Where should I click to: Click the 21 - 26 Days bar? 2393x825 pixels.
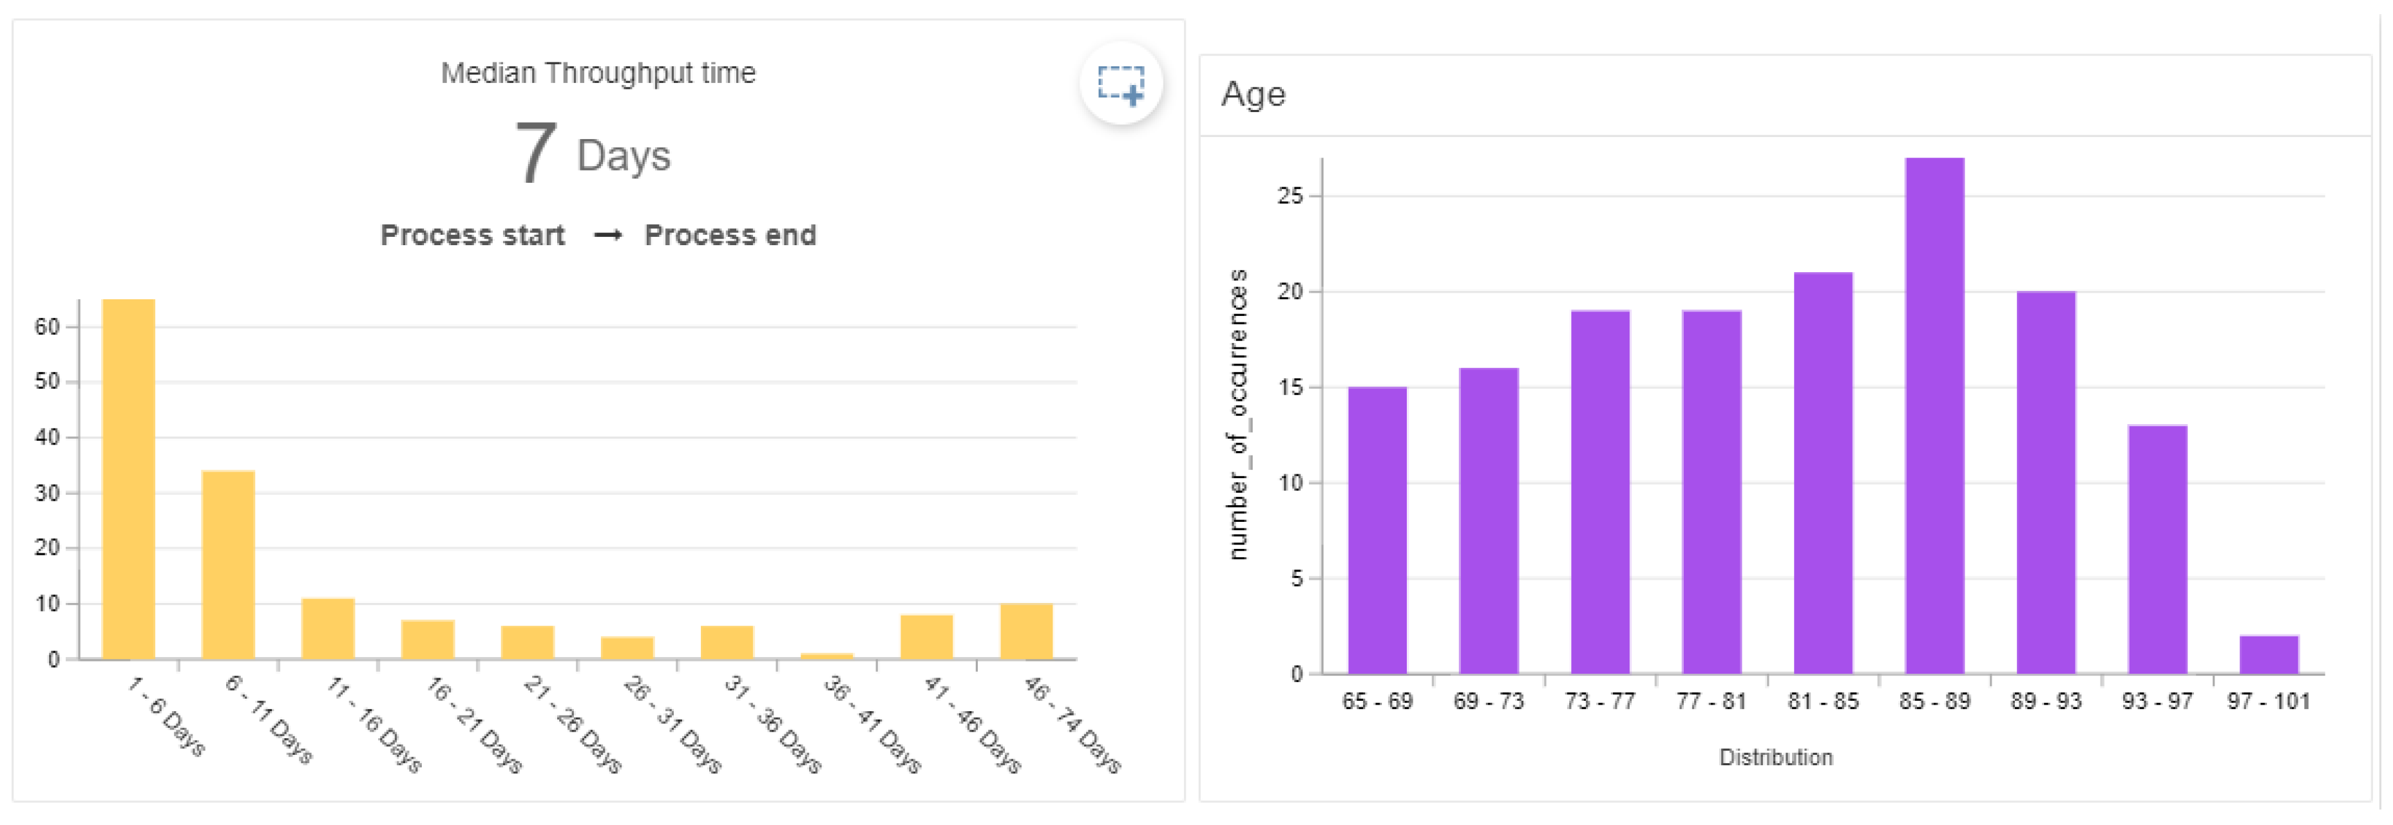(528, 642)
